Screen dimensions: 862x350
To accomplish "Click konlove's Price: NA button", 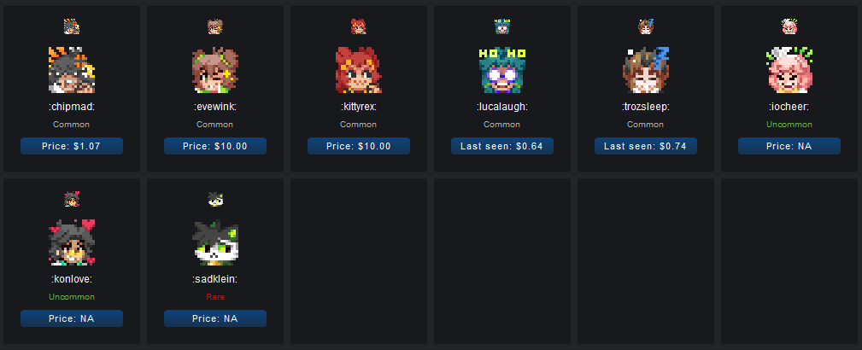I will pyautogui.click(x=72, y=318).
